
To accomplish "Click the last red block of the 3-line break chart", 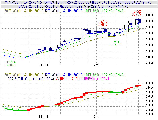I will click(140, 85).
